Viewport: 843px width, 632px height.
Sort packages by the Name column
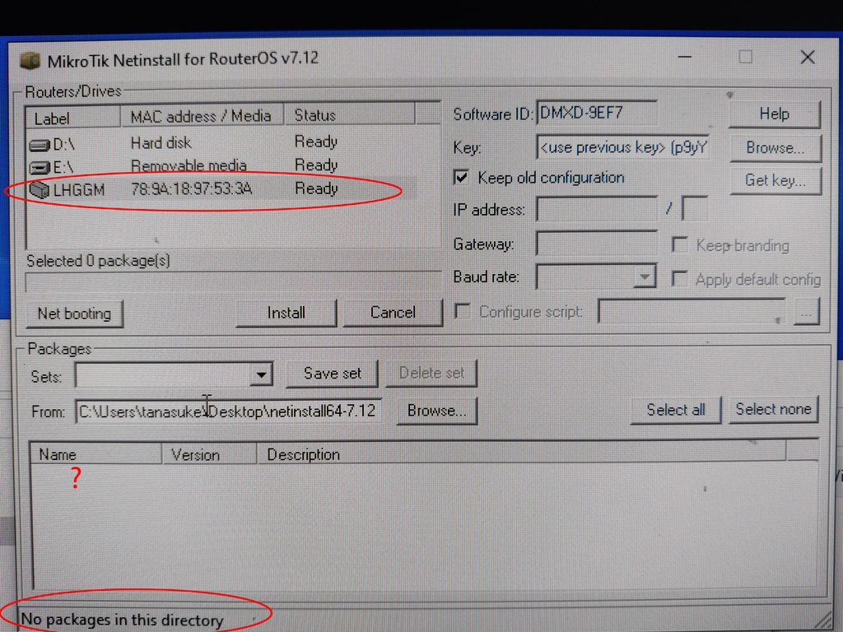point(95,454)
